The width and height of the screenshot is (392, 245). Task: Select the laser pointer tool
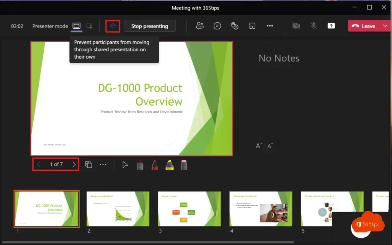click(x=140, y=165)
